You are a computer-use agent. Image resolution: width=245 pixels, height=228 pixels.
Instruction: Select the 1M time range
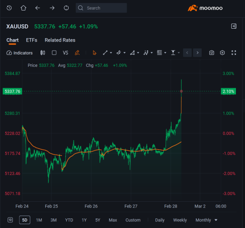pyautogui.click(x=39, y=220)
